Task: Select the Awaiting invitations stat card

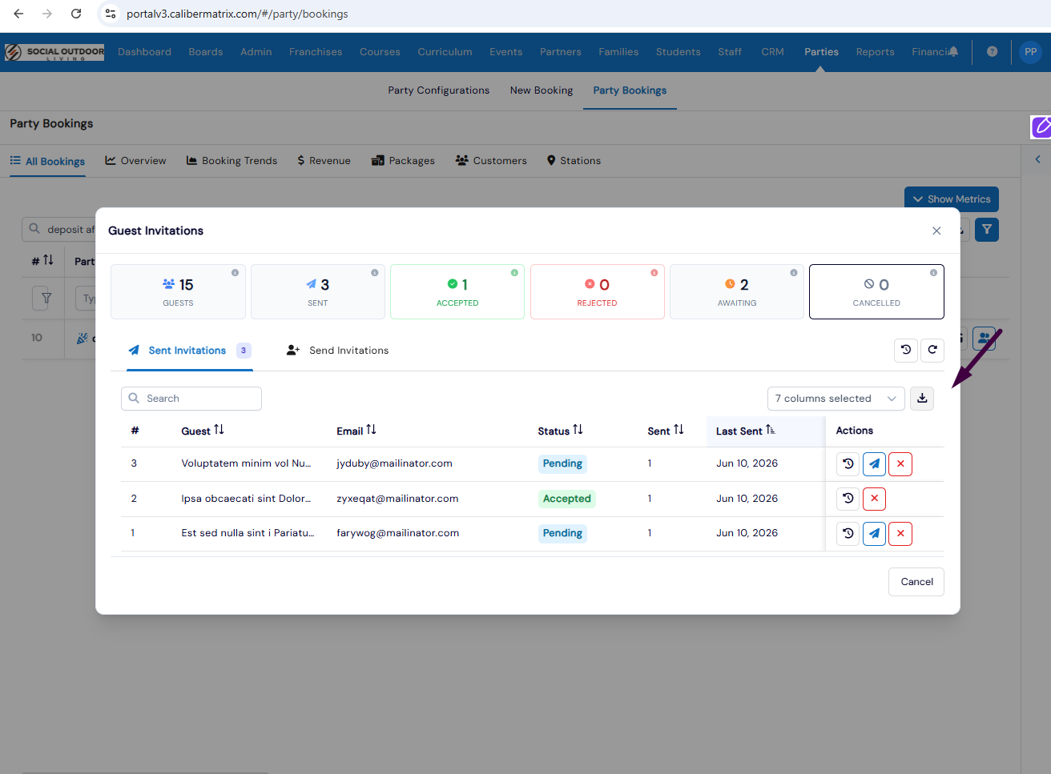Action: pyautogui.click(x=737, y=292)
